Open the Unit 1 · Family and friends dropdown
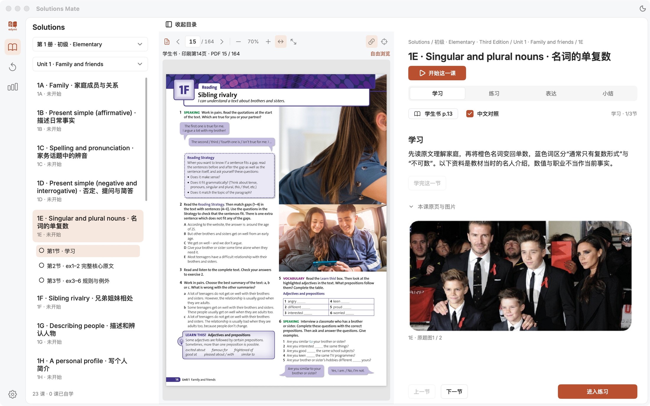The width and height of the screenshot is (650, 406). coord(90,64)
